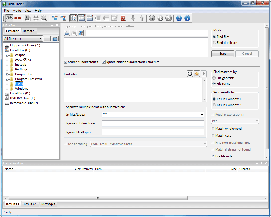Select Results window 2 radio button

coord(214,105)
